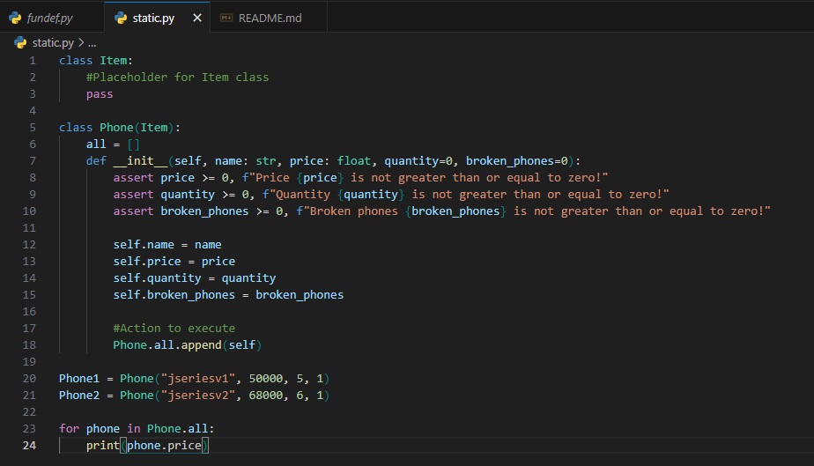This screenshot has height=466, width=814.
Task: Open the README.md tab
Action: [270, 18]
